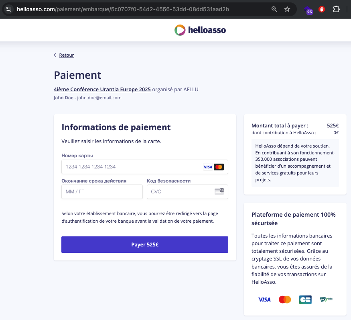Viewport: 351px width, 320px height.
Task: Click the 'organisé par AFLLU' text
Action: coord(175,89)
